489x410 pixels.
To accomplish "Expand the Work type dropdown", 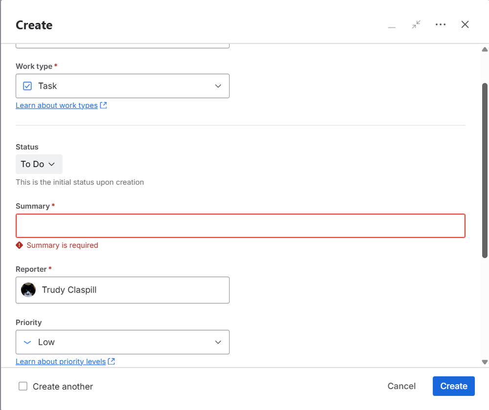I will 218,86.
